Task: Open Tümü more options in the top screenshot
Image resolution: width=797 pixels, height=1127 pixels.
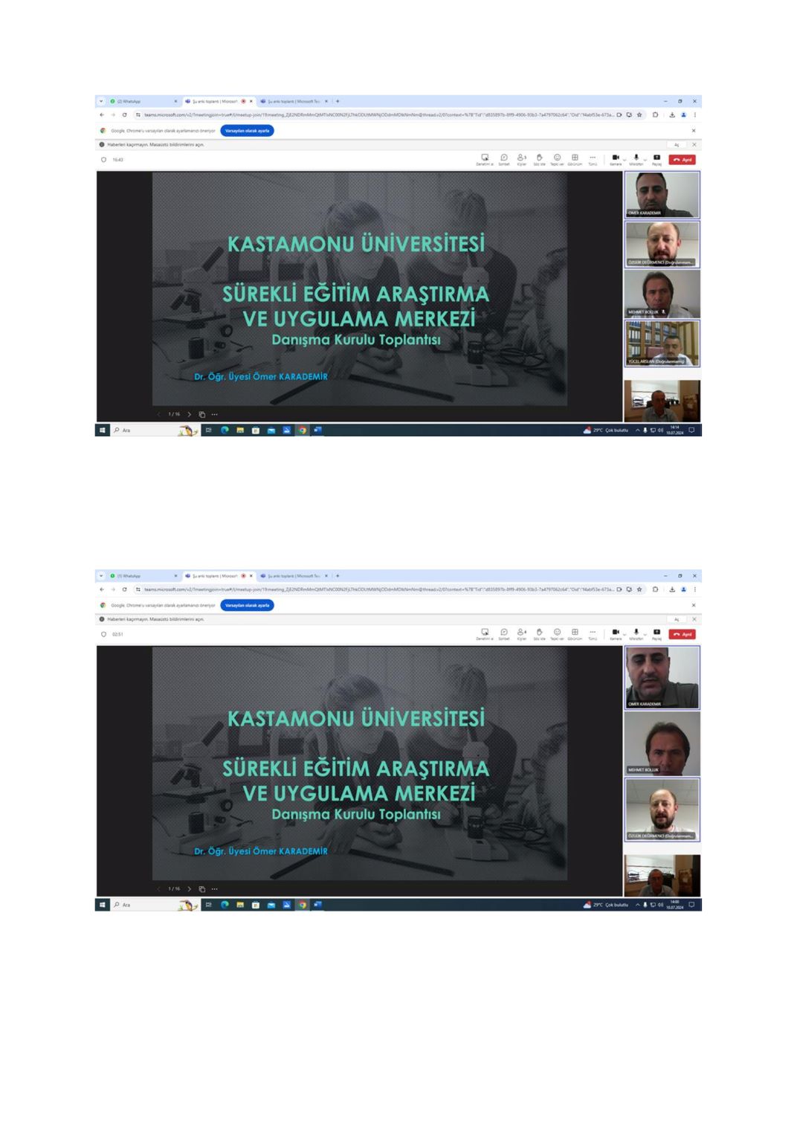Action: [593, 159]
